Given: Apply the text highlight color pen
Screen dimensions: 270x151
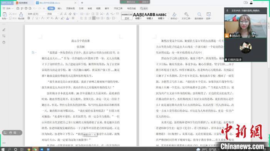Looking at the screenshot, I should 62,18.
